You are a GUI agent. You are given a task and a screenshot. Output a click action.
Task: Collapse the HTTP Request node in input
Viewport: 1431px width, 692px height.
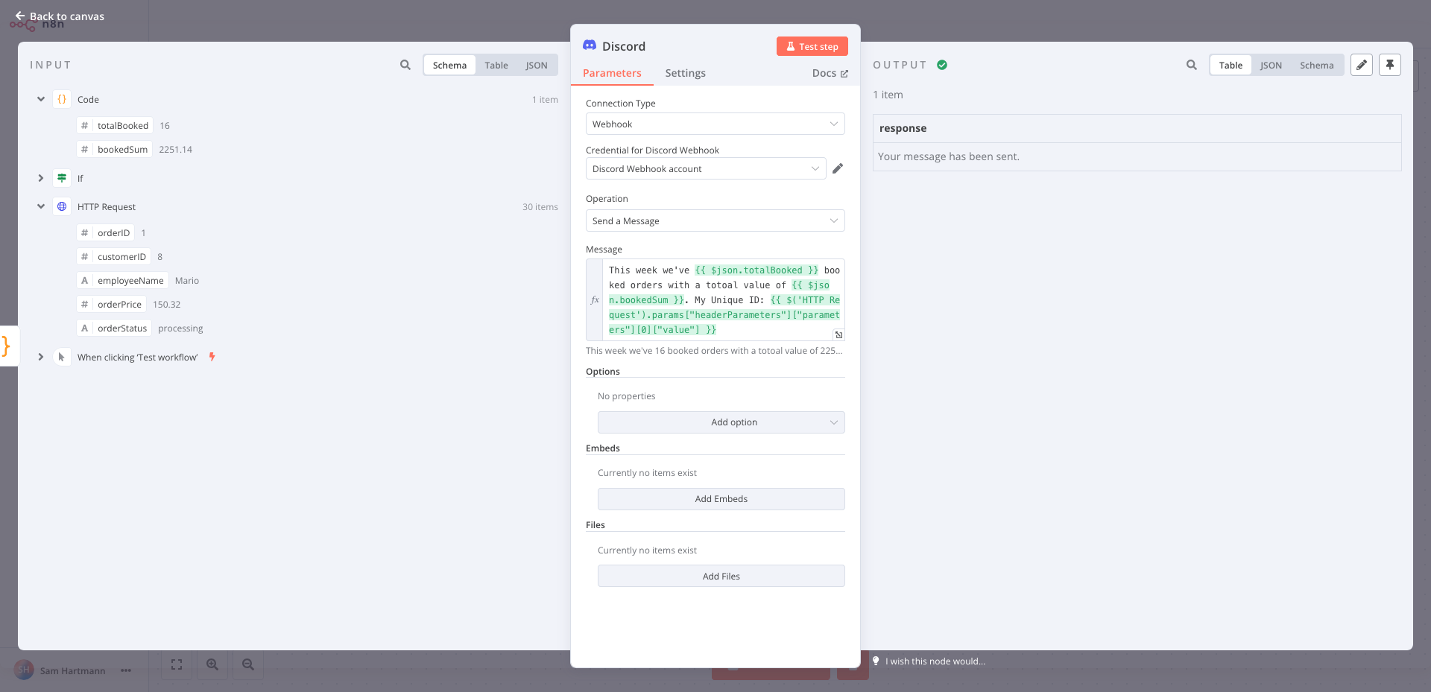41,206
